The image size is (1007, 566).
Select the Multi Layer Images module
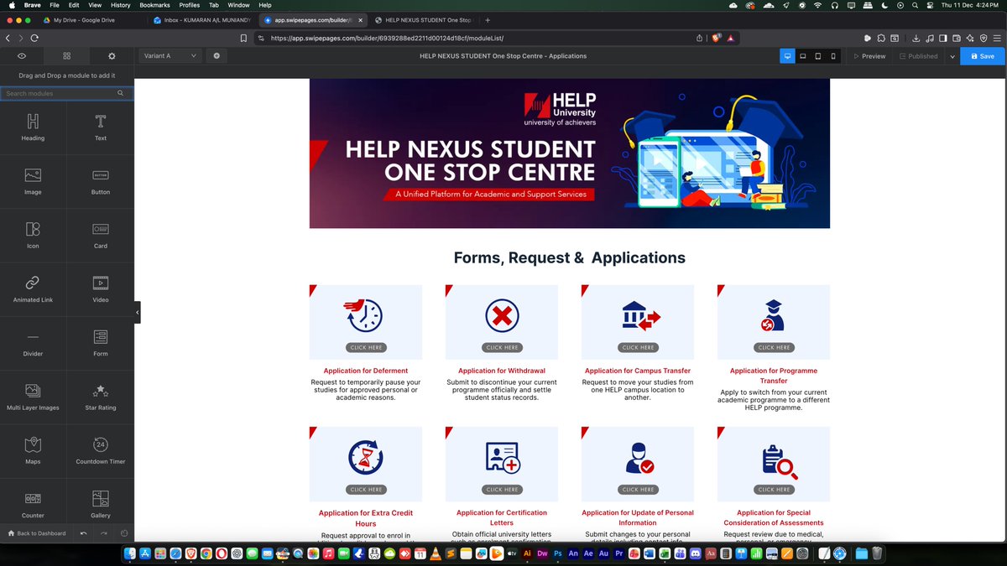pos(33,397)
